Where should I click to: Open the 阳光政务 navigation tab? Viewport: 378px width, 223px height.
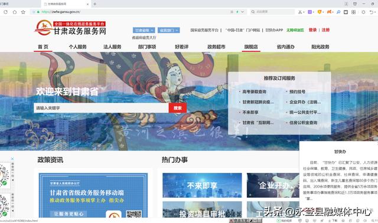pos(320,47)
